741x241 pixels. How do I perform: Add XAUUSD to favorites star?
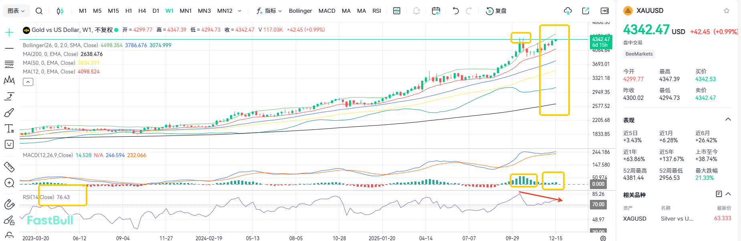(x=727, y=11)
